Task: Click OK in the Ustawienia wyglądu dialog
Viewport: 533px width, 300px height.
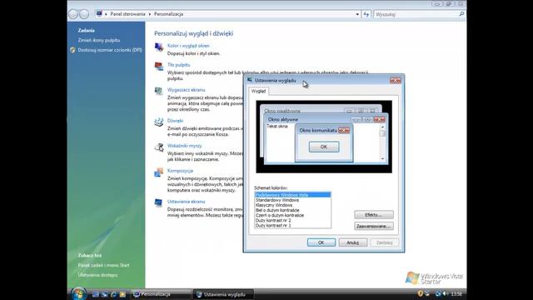Action: click(321, 242)
